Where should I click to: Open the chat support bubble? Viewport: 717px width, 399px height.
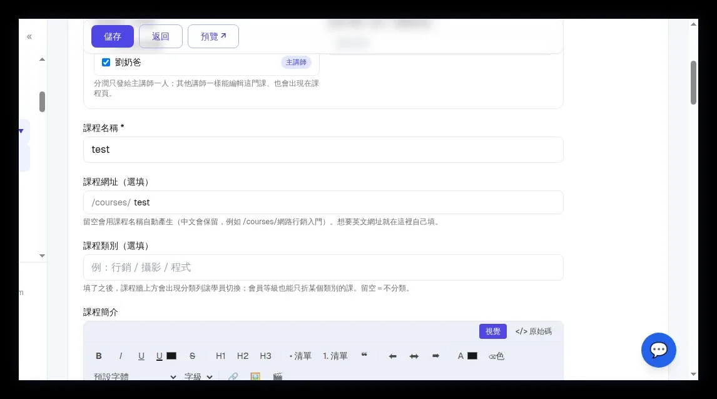point(658,350)
